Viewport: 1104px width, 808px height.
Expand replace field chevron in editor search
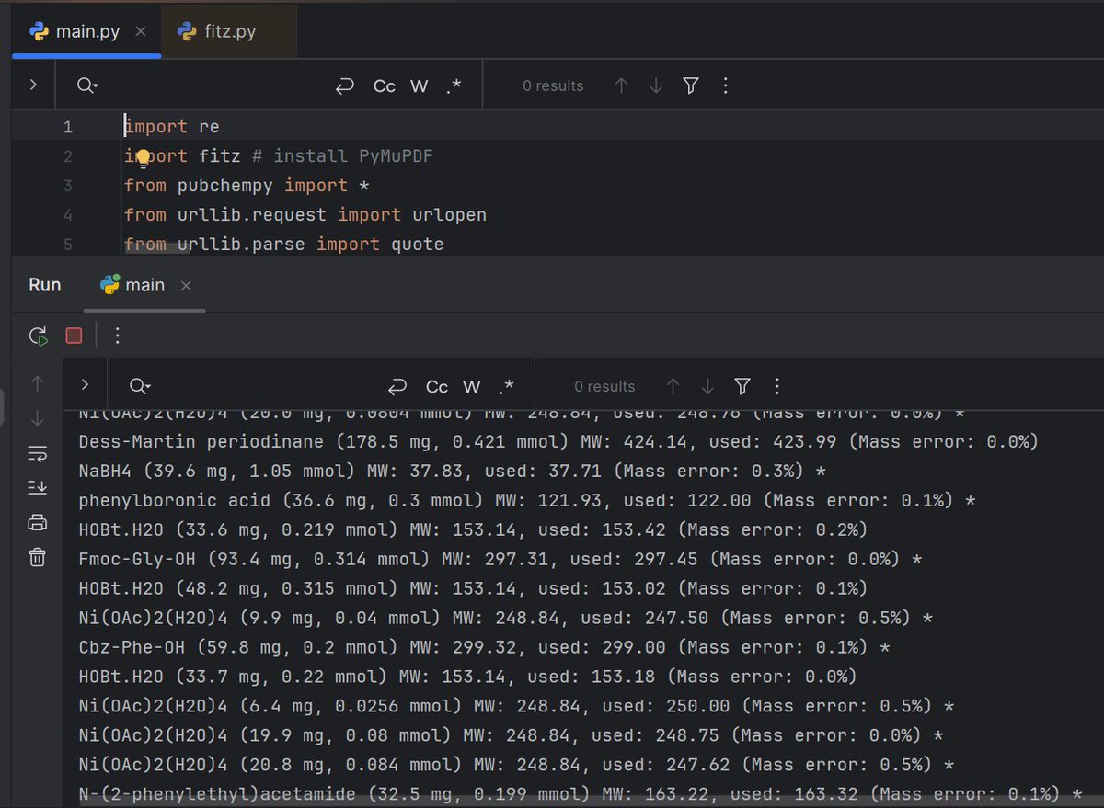(x=33, y=85)
